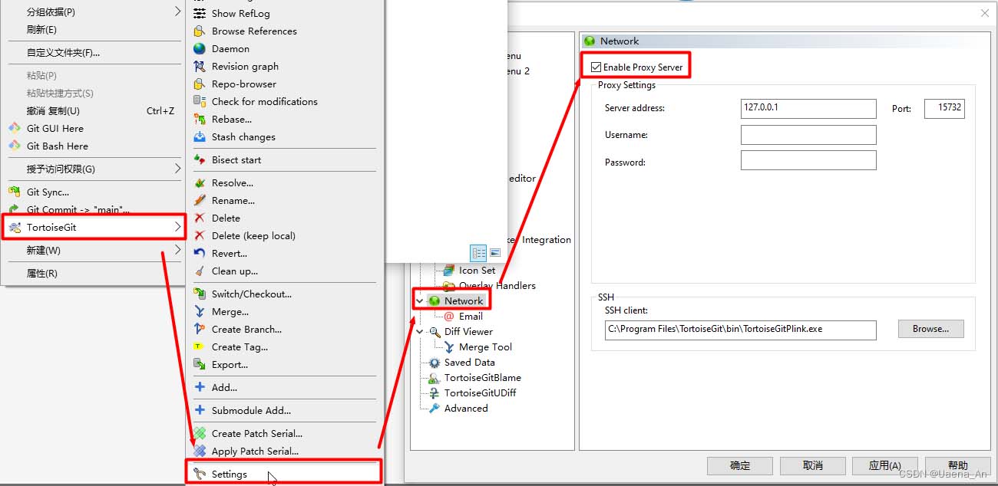Select TortoiseGitUDiff in settings tree
The height and width of the screenshot is (486, 998).
click(480, 392)
